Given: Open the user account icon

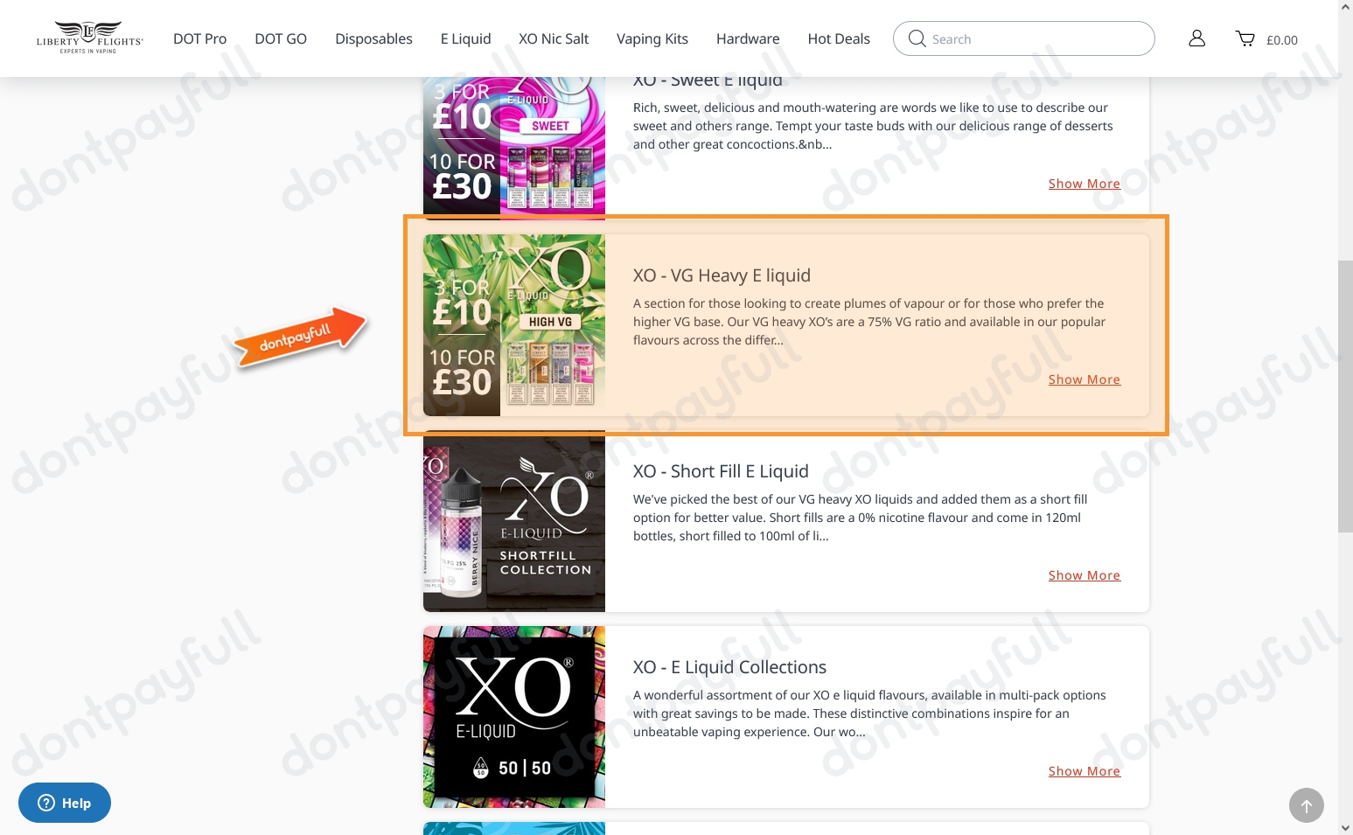Looking at the screenshot, I should 1196,38.
